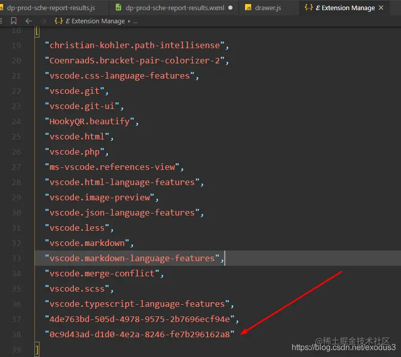
Task: Click line number 19 in gutter
Action: tap(16, 46)
